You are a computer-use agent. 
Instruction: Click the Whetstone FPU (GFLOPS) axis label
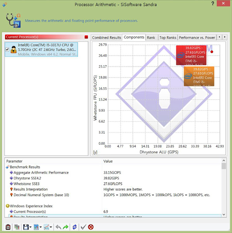(95, 98)
